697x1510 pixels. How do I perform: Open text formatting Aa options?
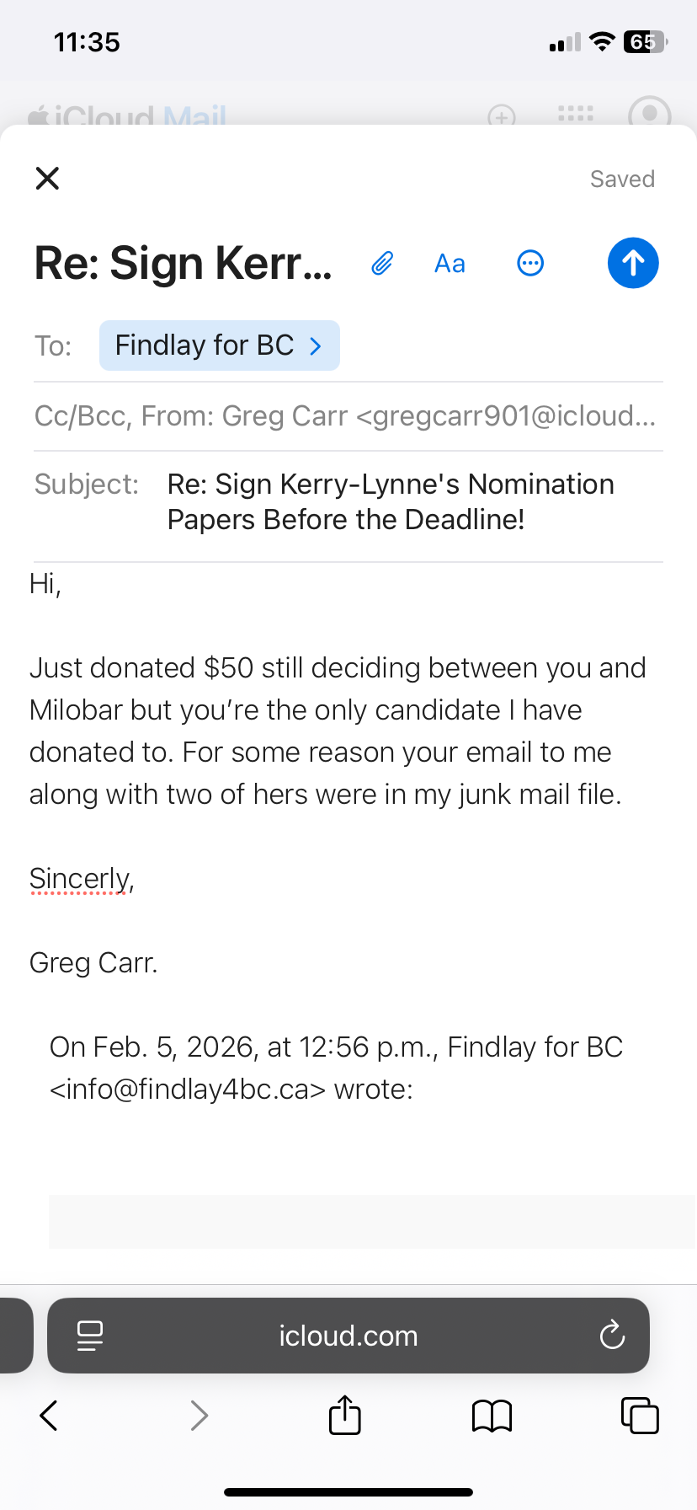click(450, 264)
